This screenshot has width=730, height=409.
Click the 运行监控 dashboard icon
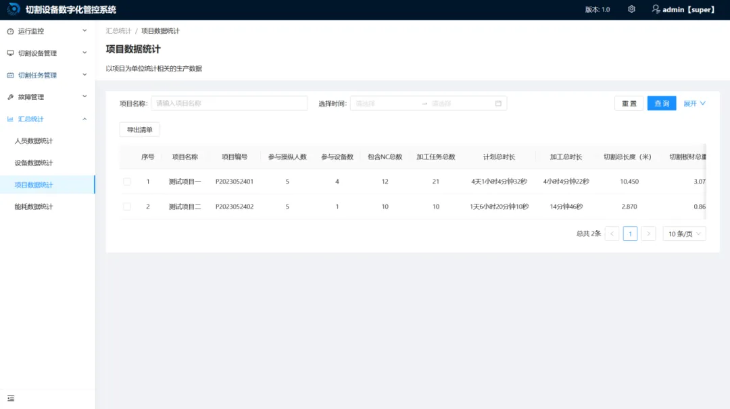coord(10,31)
